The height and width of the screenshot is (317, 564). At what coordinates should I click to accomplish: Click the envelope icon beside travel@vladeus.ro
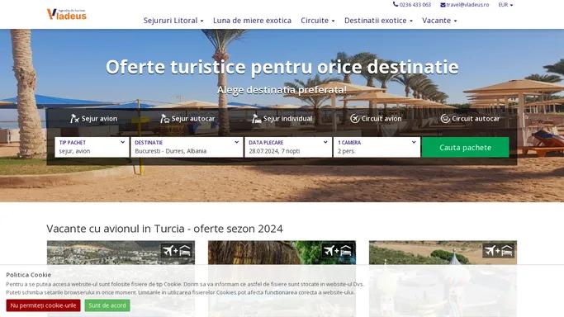[443, 5]
